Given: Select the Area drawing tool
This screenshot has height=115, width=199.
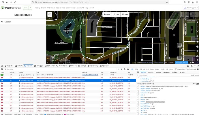Looking at the screenshot, I should tap(125, 14).
